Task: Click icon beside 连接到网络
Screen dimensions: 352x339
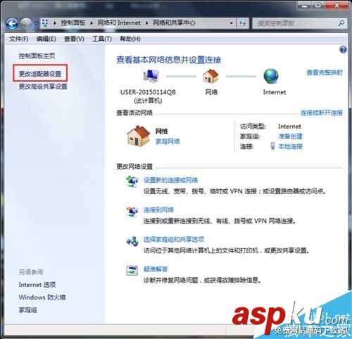Action: coord(132,212)
